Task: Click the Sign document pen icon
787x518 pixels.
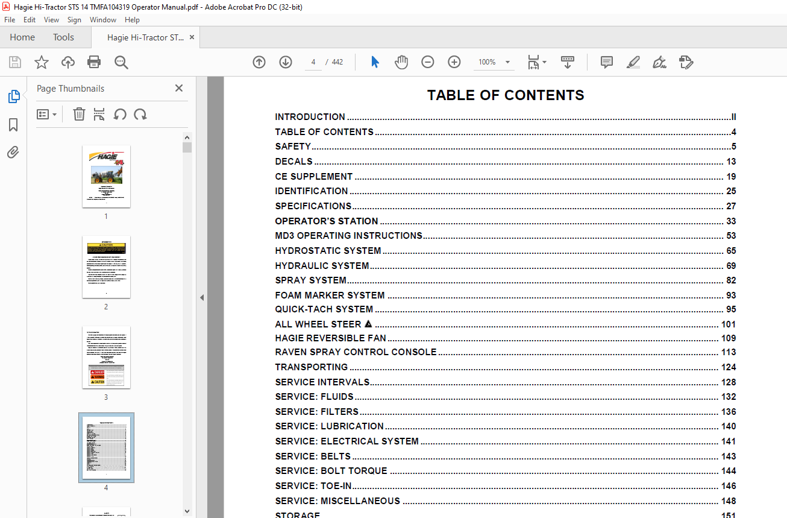Action: [x=659, y=62]
